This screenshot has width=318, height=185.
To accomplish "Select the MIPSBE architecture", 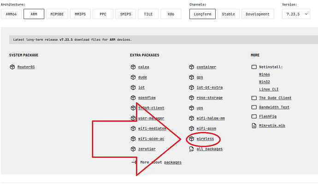I will pyautogui.click(x=57, y=14).
